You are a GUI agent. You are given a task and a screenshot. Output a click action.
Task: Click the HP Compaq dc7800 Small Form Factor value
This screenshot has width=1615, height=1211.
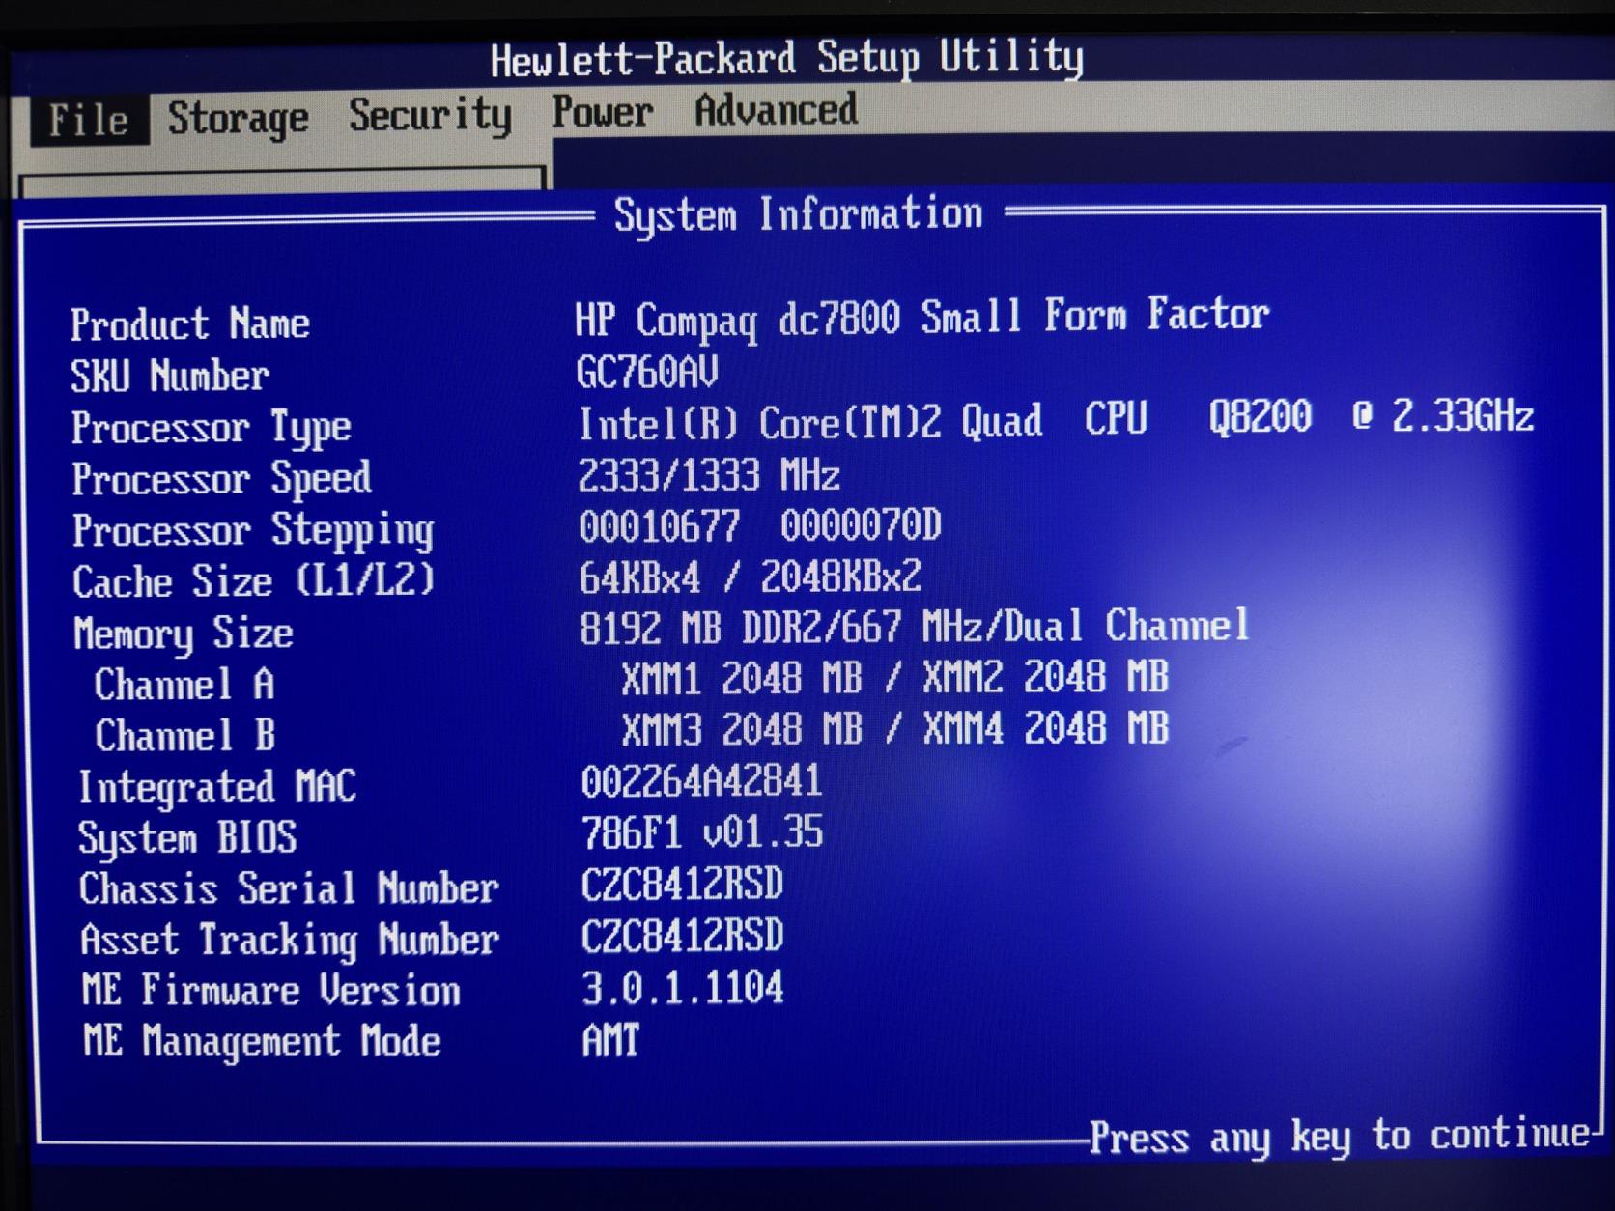pyautogui.click(x=922, y=318)
